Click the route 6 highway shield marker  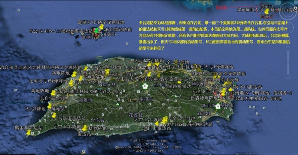pos(145,86)
